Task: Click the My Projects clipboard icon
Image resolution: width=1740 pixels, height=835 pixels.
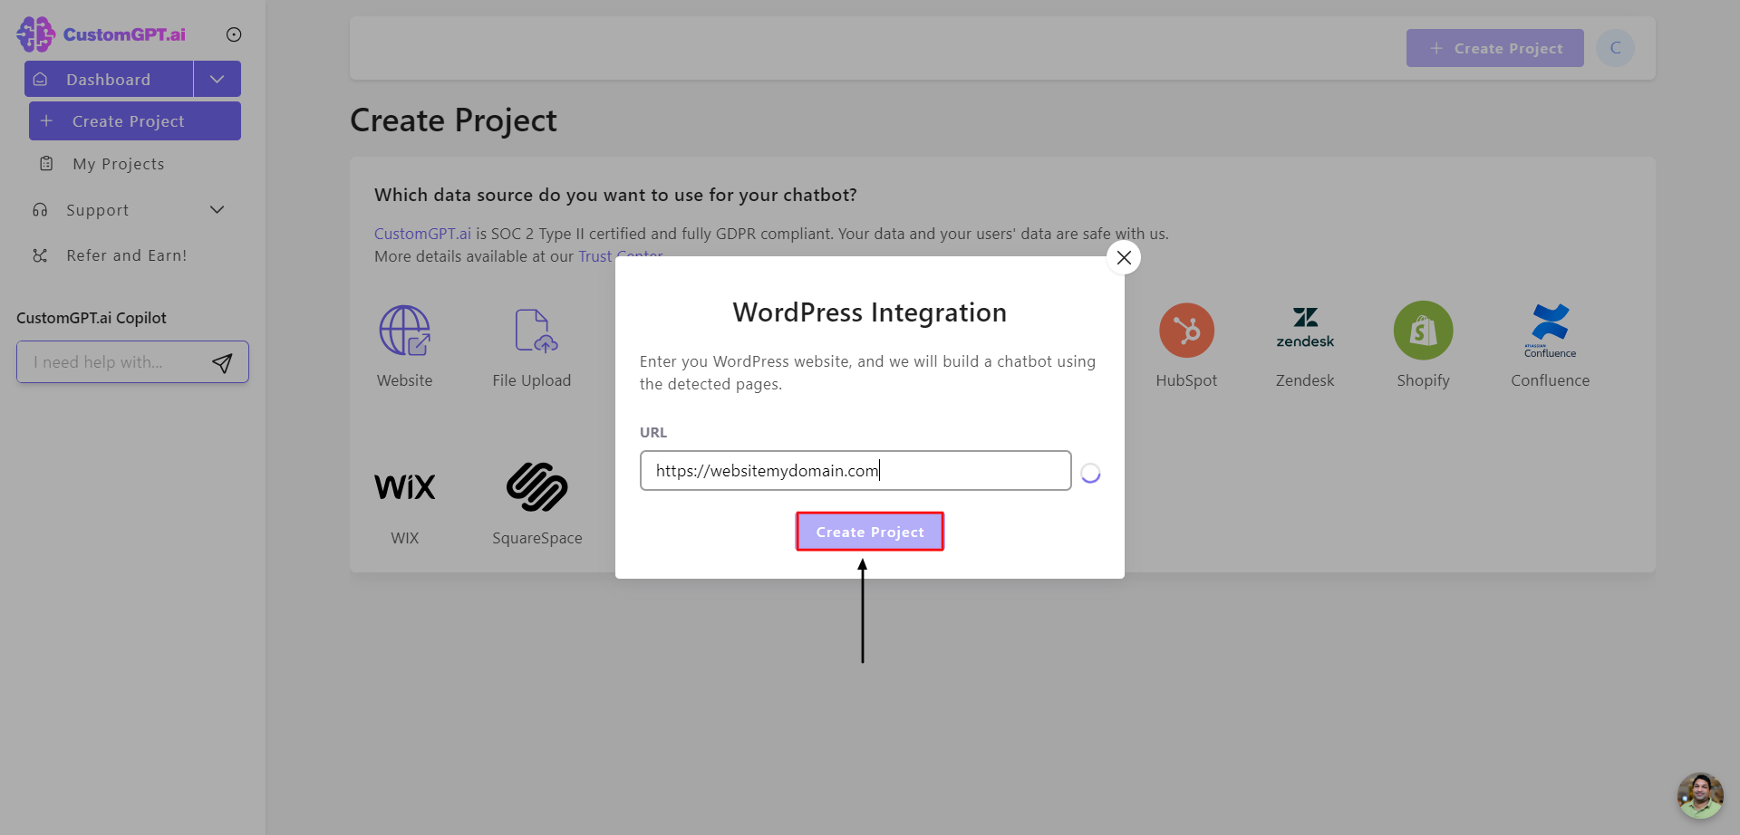Action: (46, 164)
